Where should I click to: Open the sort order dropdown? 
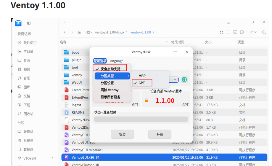[x=253, y=32]
